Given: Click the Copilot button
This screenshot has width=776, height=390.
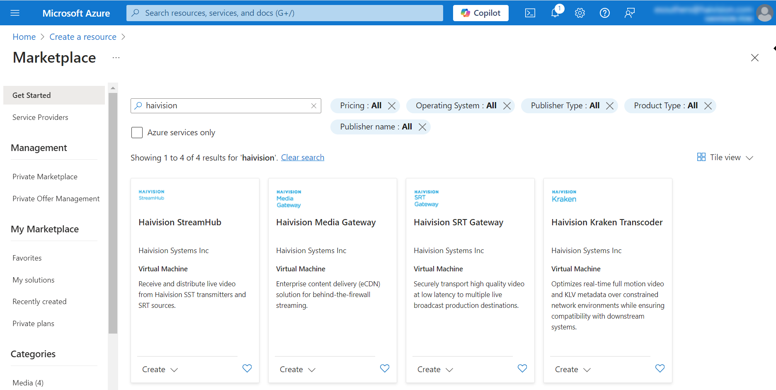Looking at the screenshot, I should coord(480,13).
